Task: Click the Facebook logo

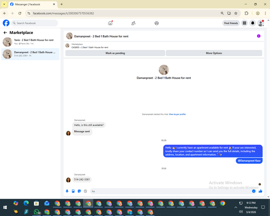Action: tap(6, 23)
